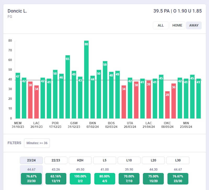This screenshot has width=209, height=190.
Task: Click the LAC 21/04/24 axis label
Action: pos(149,125)
